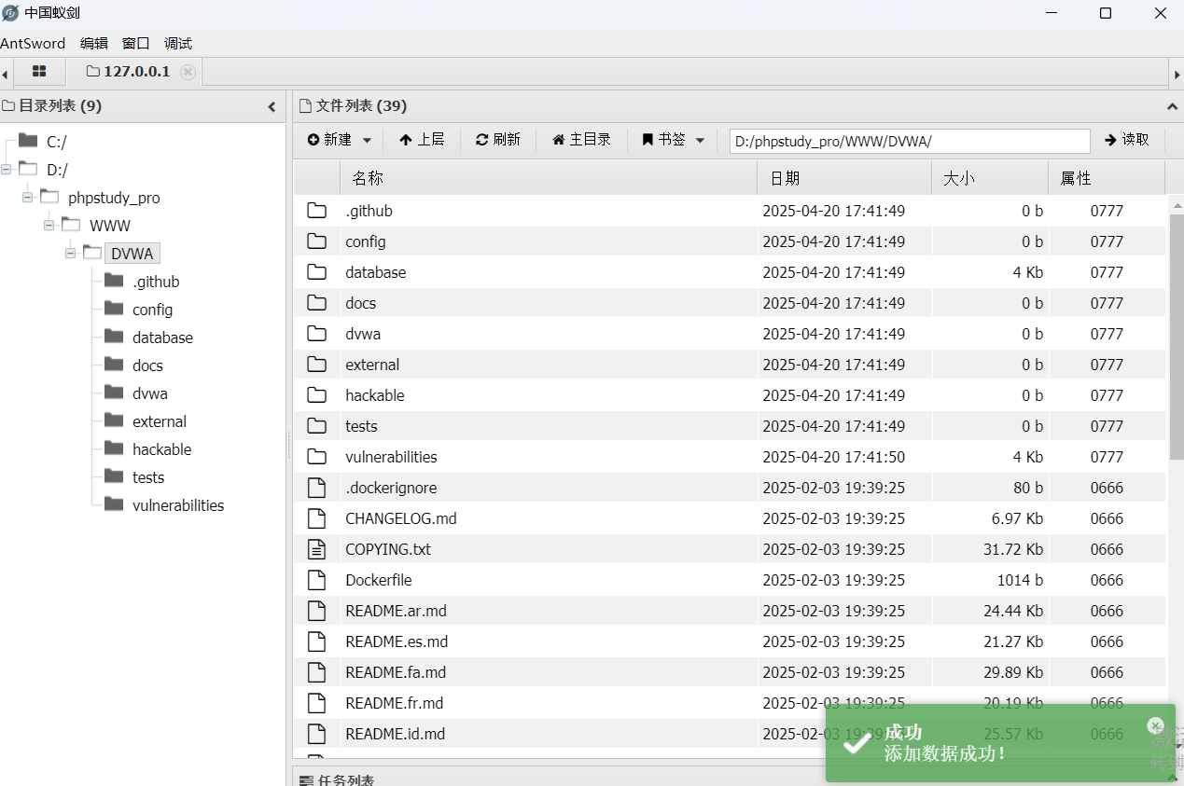Open the AntSword menu

(x=33, y=44)
